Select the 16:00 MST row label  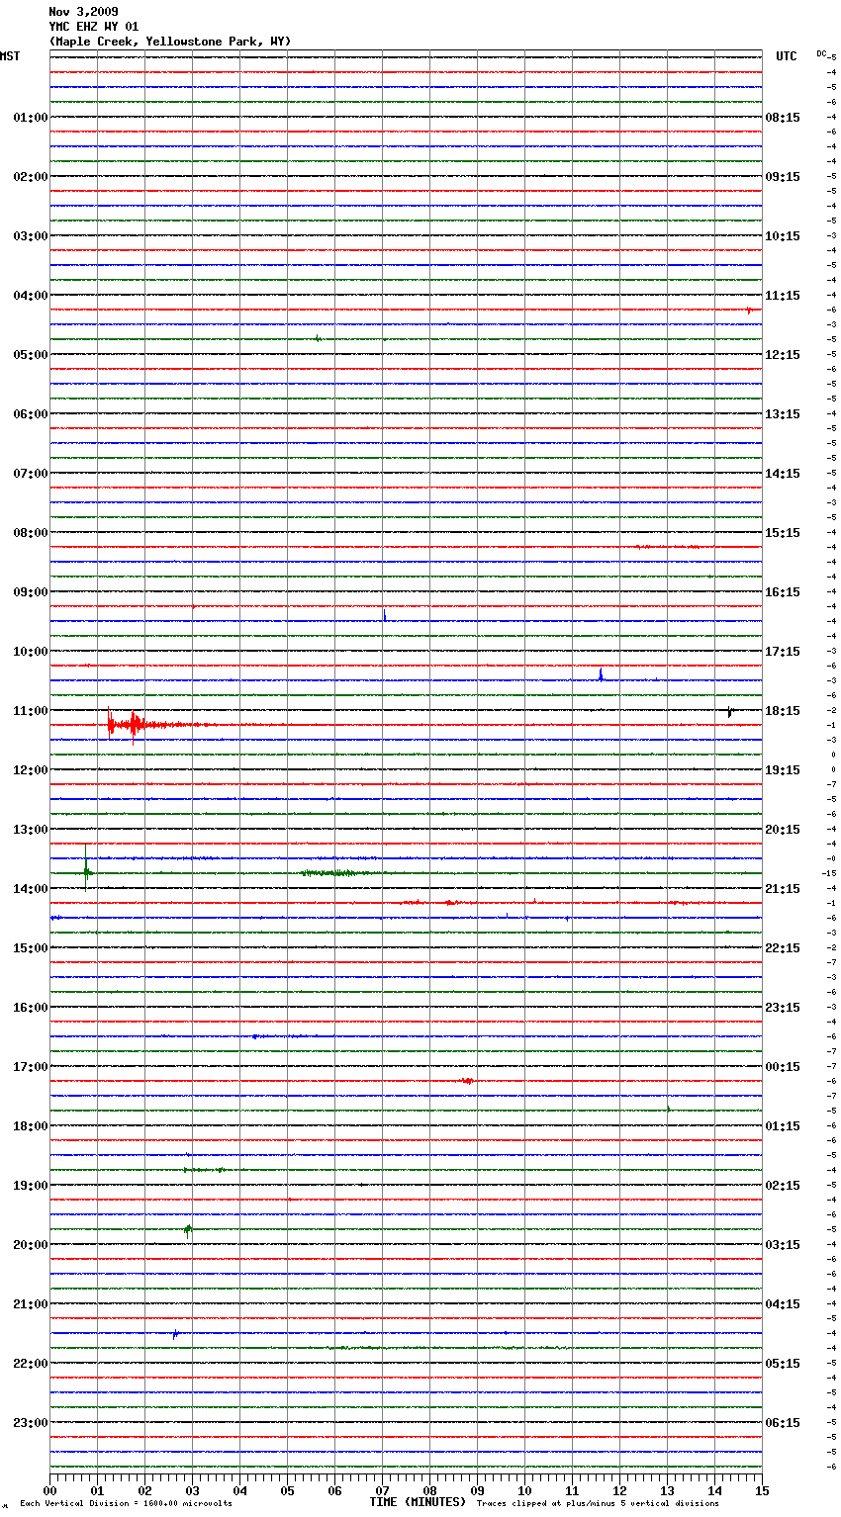pyautogui.click(x=31, y=1007)
